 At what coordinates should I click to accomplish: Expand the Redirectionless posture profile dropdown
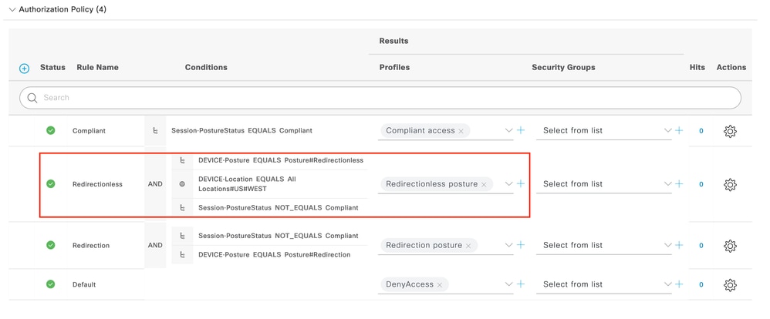[x=508, y=184]
